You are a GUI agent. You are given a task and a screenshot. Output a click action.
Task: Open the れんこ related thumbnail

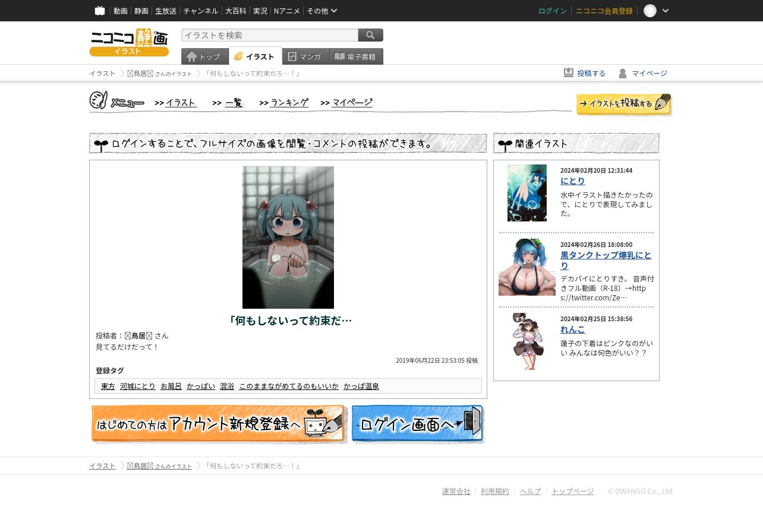point(527,341)
